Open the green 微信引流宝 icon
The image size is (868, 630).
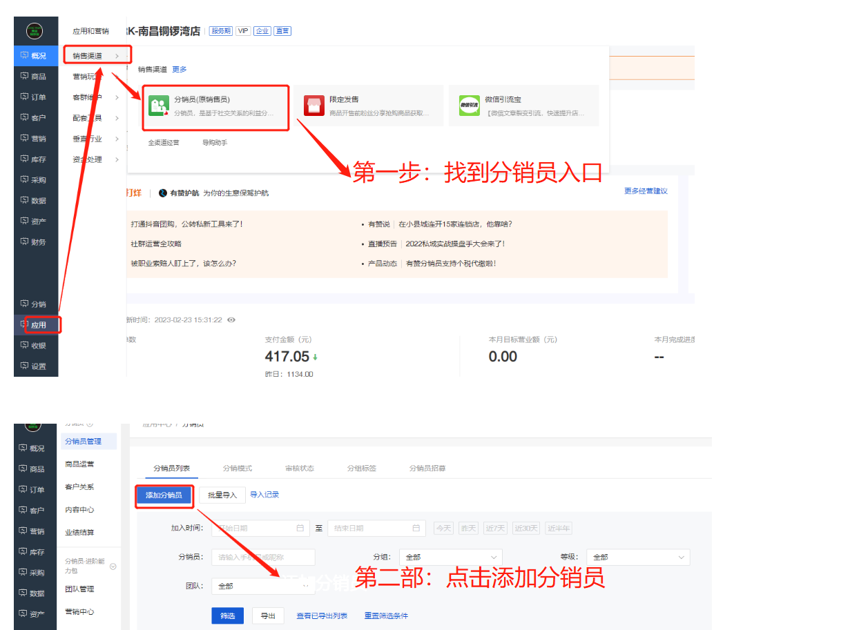click(x=470, y=106)
